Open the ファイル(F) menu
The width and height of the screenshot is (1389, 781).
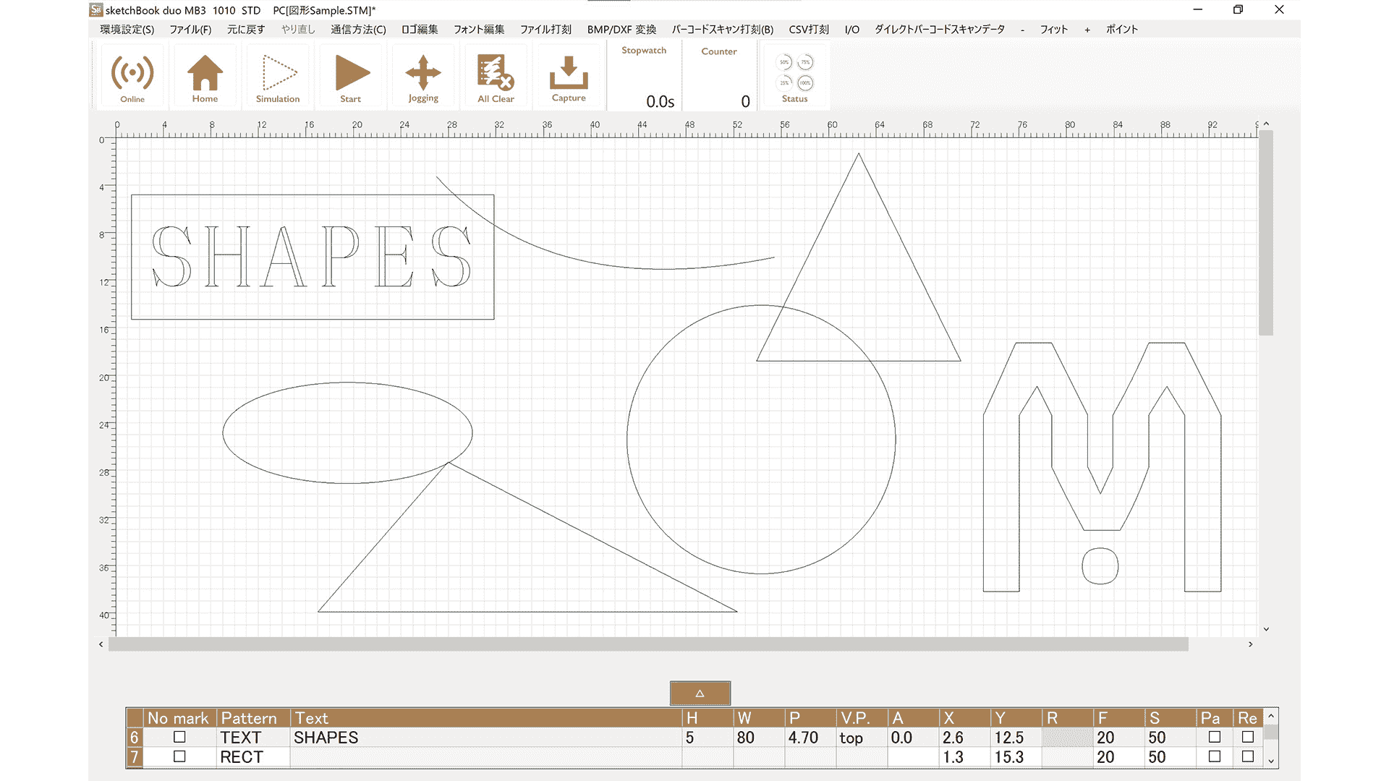(x=190, y=30)
